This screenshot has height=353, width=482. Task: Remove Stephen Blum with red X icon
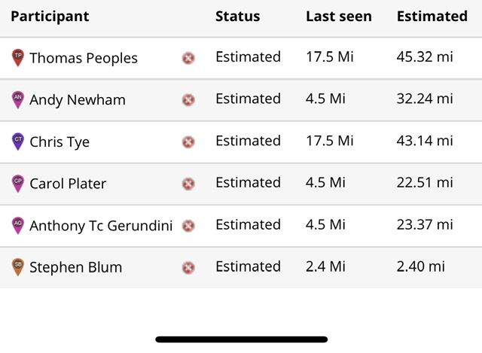click(x=188, y=267)
